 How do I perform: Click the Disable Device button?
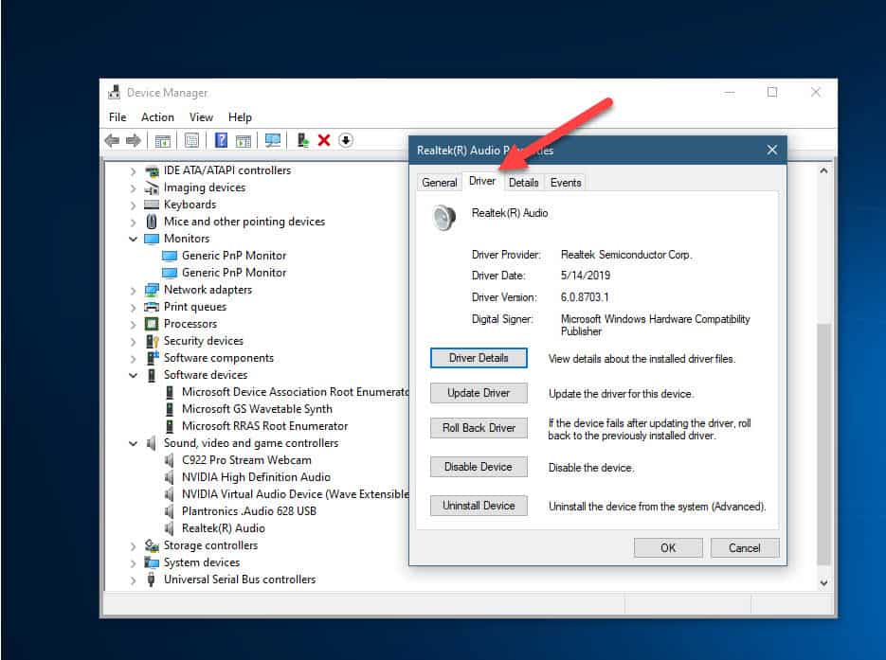(479, 467)
